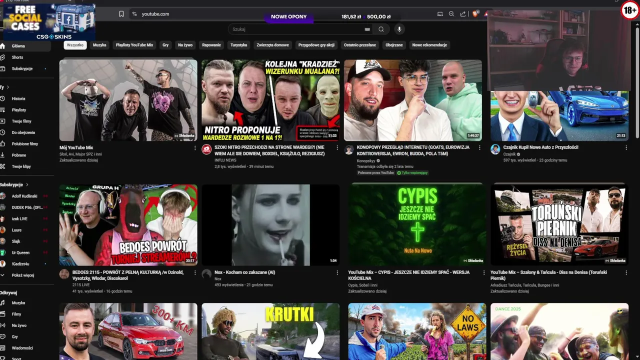Open Luure subscription channel
The height and width of the screenshot is (360, 640).
click(x=24, y=230)
